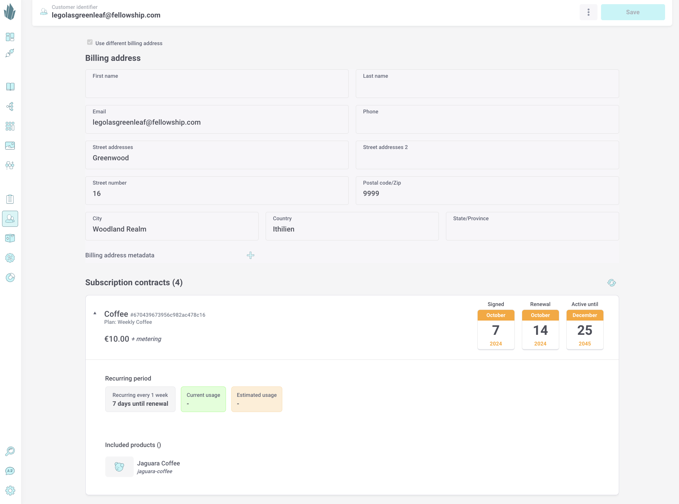Click the Jaguara Coffee product thumbnail

[119, 466]
